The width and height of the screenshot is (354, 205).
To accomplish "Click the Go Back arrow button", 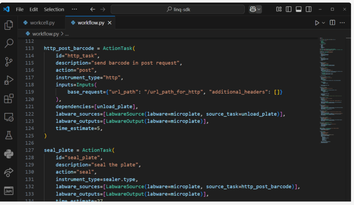I will point(93,9).
